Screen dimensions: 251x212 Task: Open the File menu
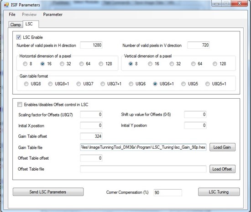pos(12,15)
